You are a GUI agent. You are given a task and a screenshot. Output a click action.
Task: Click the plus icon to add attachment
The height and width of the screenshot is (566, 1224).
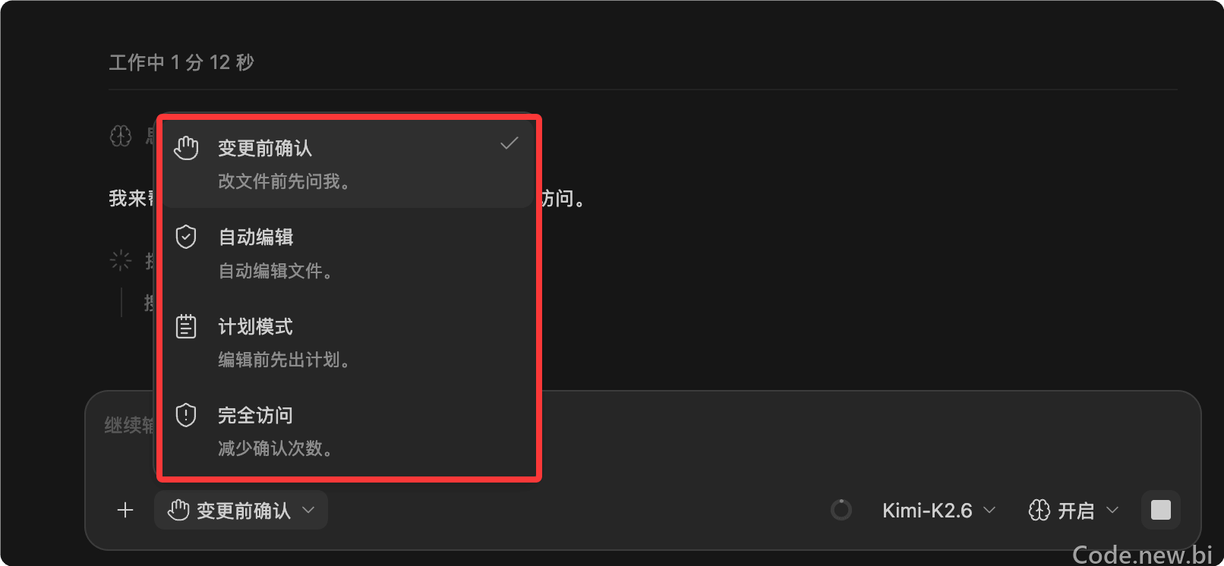point(125,510)
